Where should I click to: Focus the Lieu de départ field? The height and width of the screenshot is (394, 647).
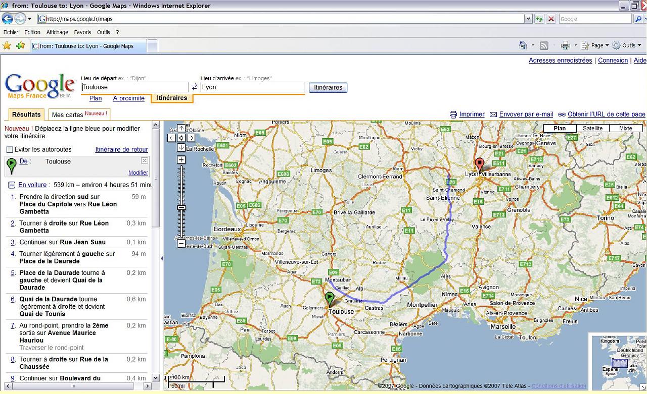(x=134, y=87)
